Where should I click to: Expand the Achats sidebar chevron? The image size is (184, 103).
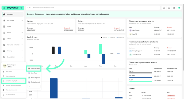pyautogui.click(x=22, y=39)
